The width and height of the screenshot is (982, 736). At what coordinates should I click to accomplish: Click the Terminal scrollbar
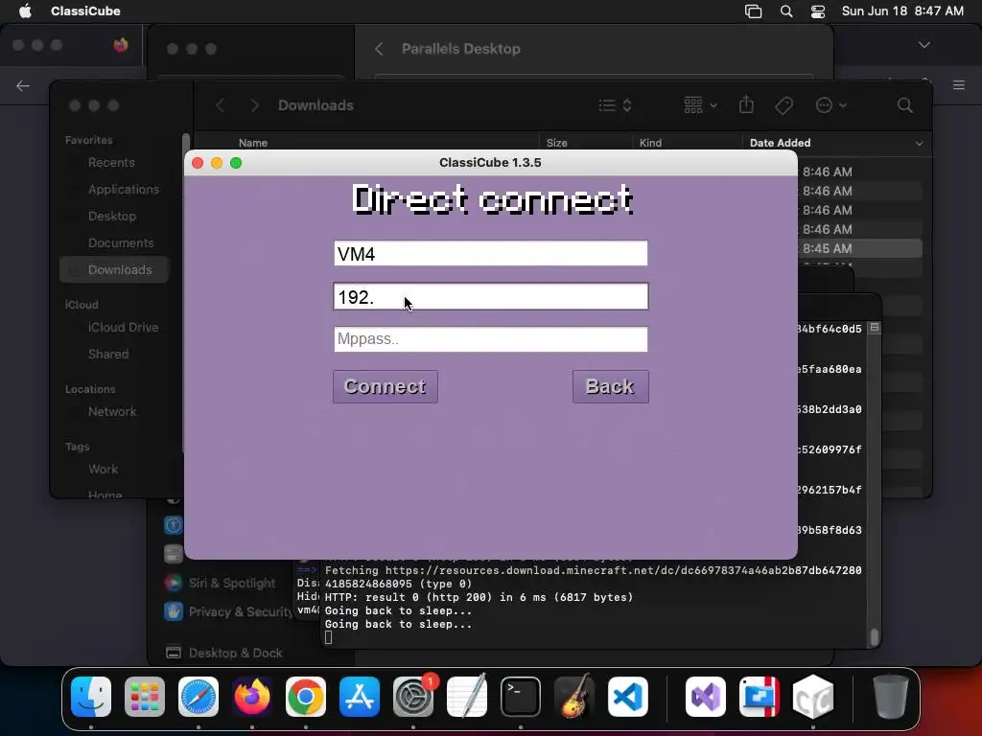tap(875, 636)
